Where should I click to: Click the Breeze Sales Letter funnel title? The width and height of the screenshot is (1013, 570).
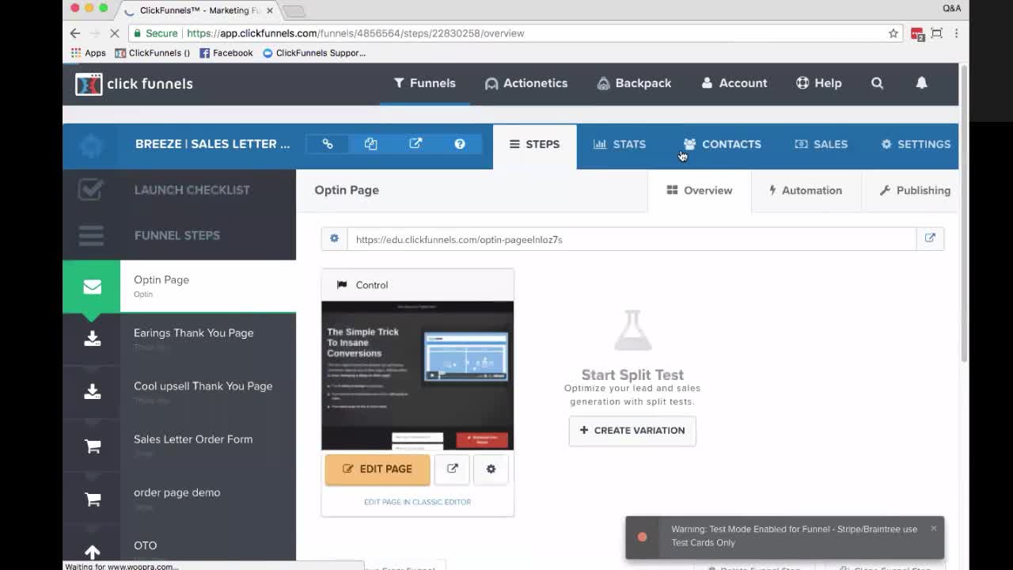212,144
